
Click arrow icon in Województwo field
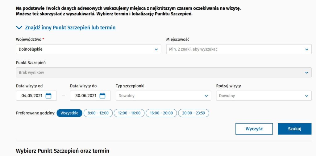point(156,49)
